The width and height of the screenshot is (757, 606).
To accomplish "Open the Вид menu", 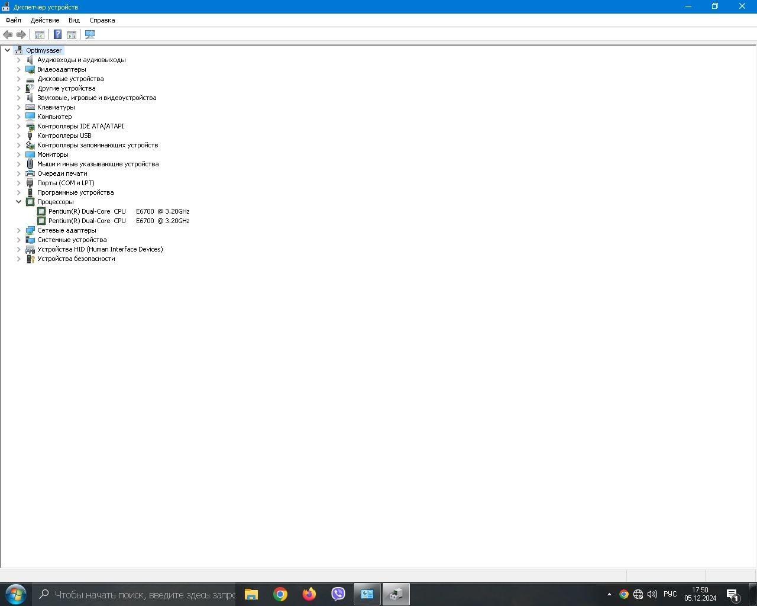I will tap(74, 20).
